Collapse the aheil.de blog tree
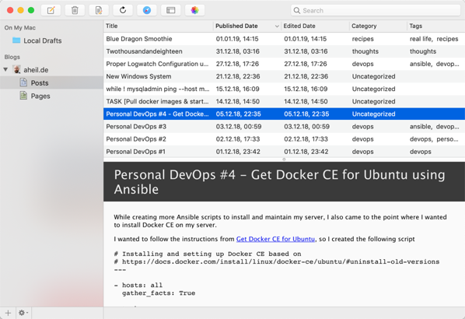 (5, 69)
